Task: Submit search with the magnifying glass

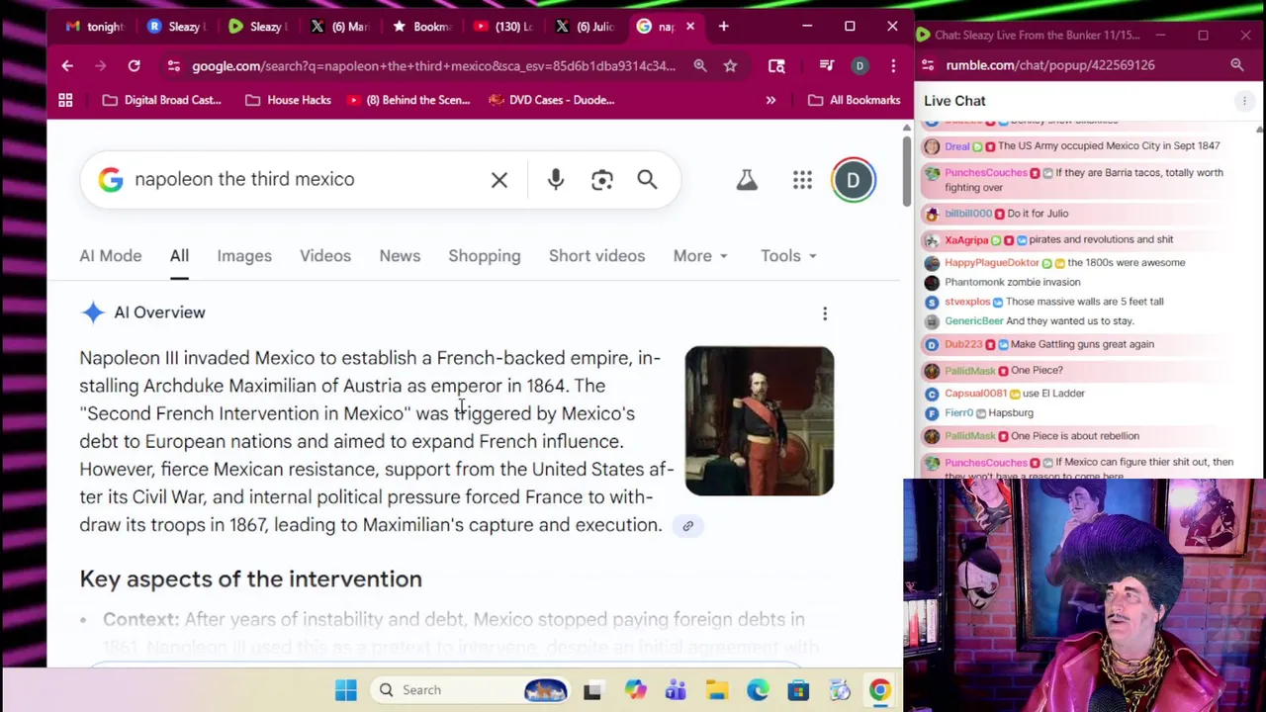Action: tap(647, 179)
